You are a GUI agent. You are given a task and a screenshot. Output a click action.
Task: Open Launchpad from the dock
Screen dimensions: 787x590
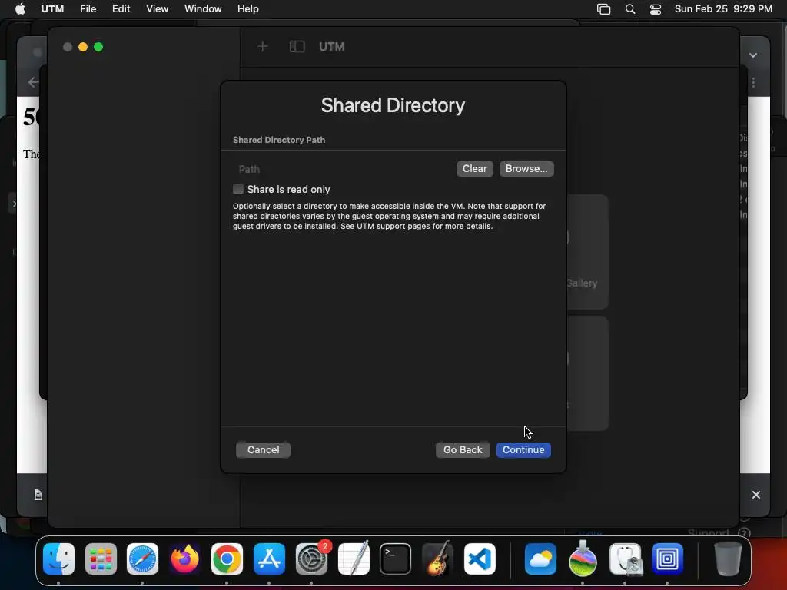click(101, 559)
